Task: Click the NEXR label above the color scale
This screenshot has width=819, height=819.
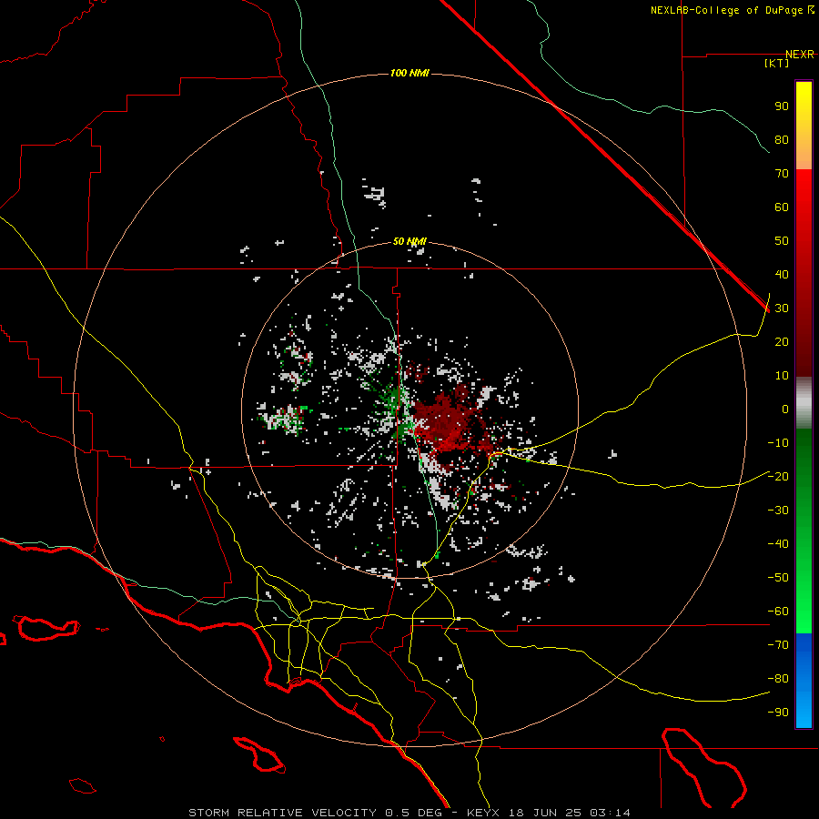Action: (x=800, y=55)
